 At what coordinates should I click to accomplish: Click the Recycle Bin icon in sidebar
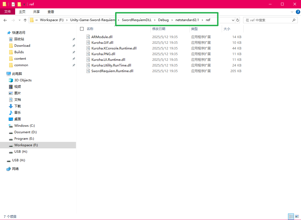(x=11, y=39)
